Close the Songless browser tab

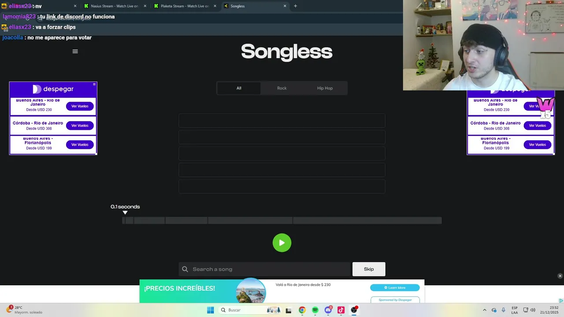[x=285, y=6]
